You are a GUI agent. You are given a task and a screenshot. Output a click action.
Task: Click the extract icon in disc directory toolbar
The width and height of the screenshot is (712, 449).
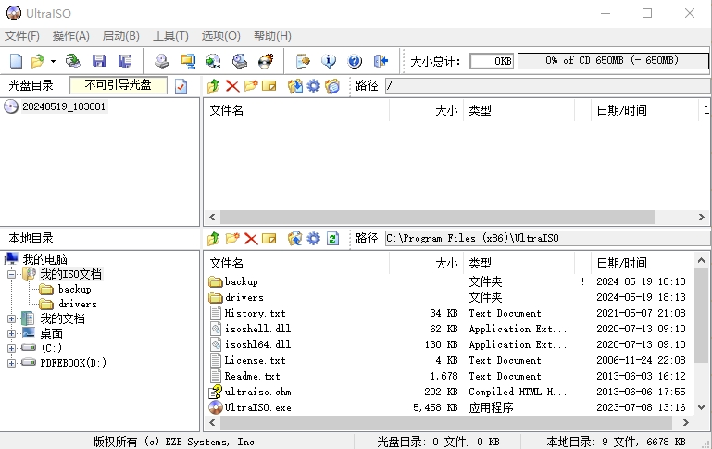(295, 85)
